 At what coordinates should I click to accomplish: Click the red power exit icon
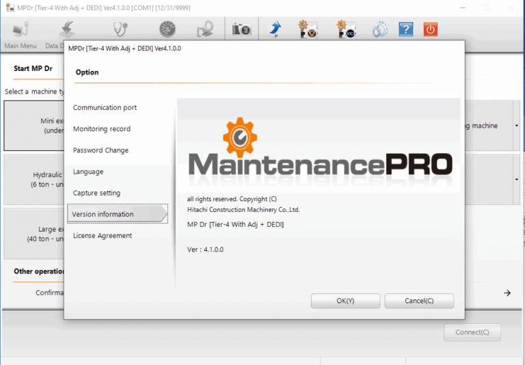click(x=431, y=29)
